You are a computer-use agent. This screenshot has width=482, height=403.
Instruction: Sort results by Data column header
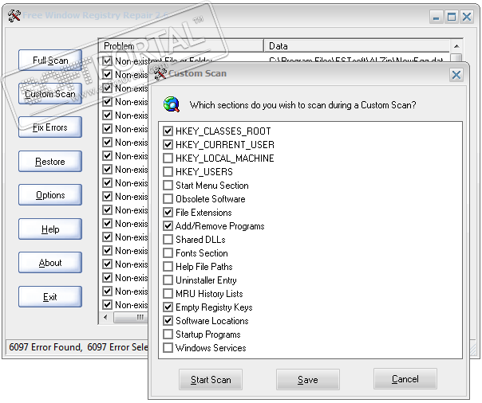point(357,45)
